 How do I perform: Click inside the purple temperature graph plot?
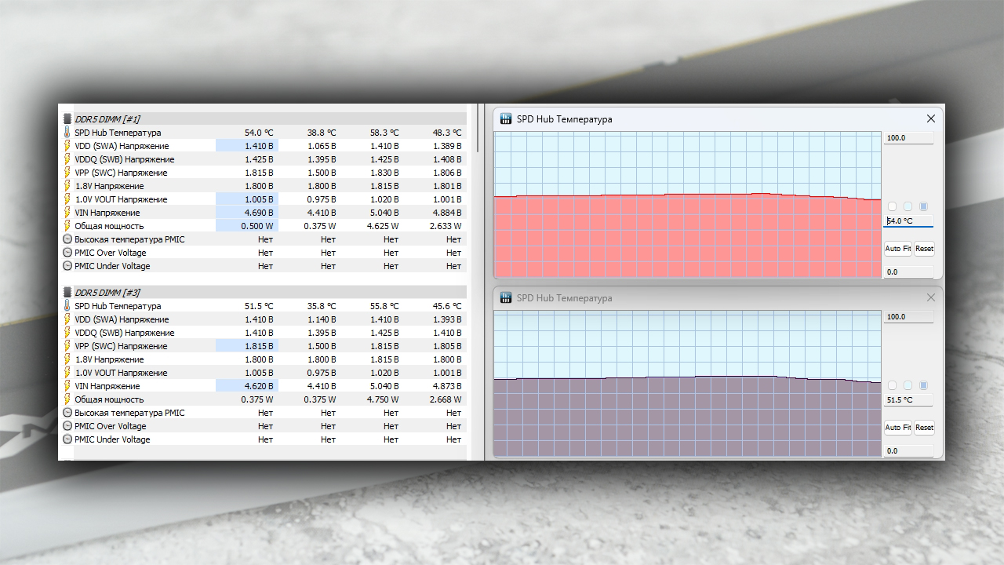point(687,384)
